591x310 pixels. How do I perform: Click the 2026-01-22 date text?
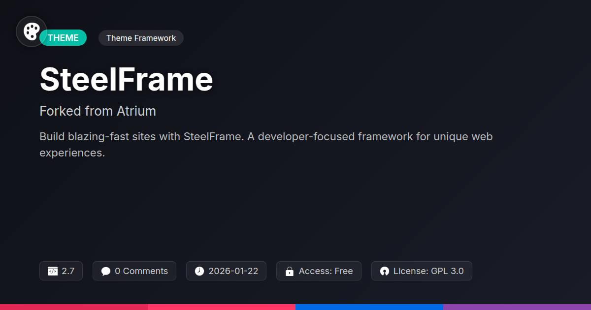tap(233, 271)
